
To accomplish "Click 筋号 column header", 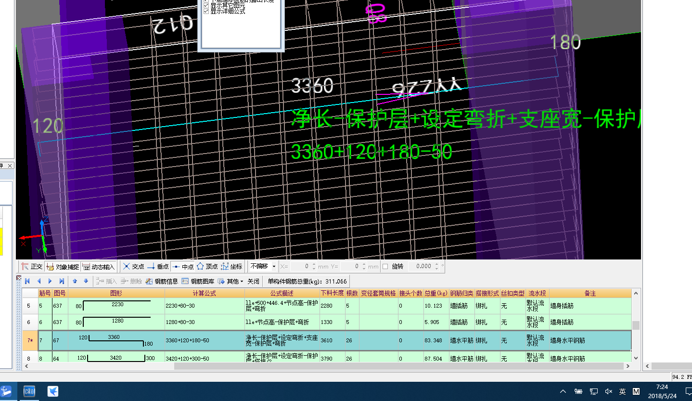I will (45, 293).
